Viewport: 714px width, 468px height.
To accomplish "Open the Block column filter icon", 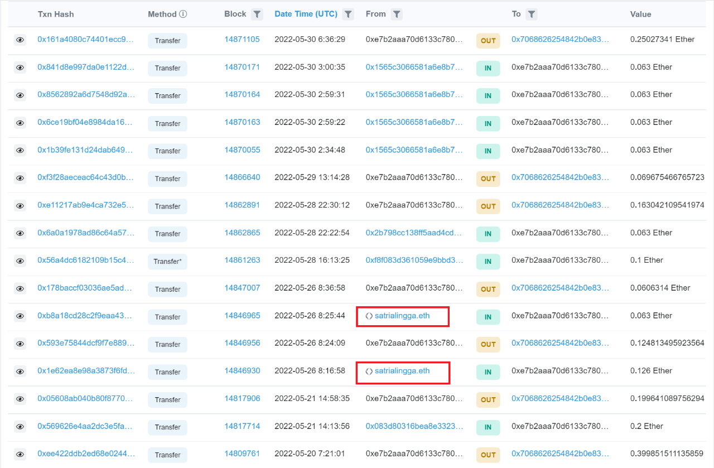I will pyautogui.click(x=257, y=15).
